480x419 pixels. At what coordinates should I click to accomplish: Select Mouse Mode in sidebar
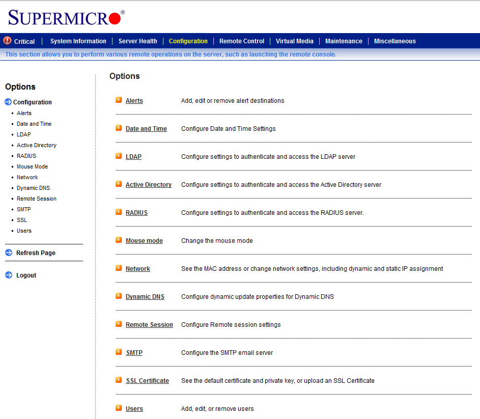click(x=33, y=166)
